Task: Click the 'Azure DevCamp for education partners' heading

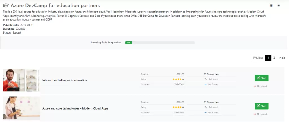Action: point(55,6)
